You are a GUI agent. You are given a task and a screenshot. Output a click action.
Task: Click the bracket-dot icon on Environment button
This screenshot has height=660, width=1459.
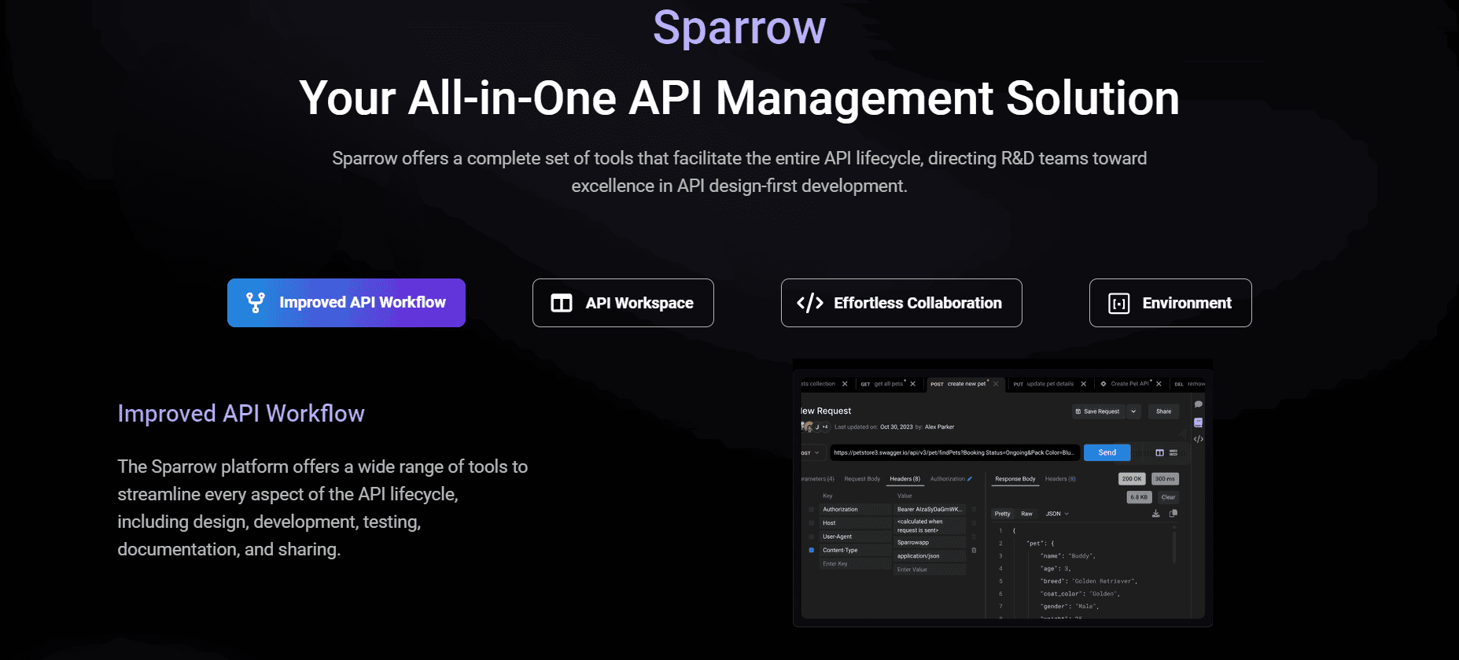pos(1118,303)
